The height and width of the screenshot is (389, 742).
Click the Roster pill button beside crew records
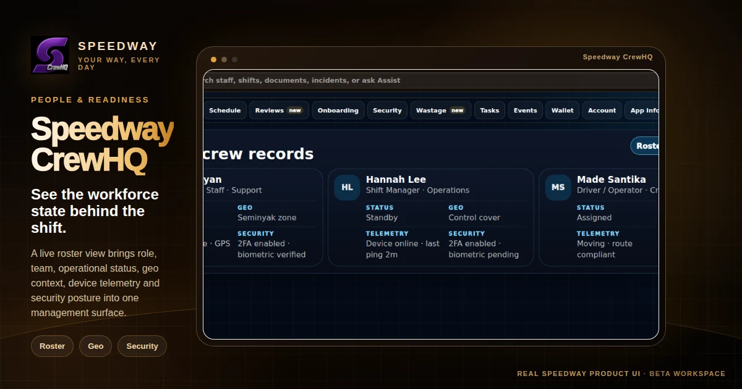(x=645, y=146)
